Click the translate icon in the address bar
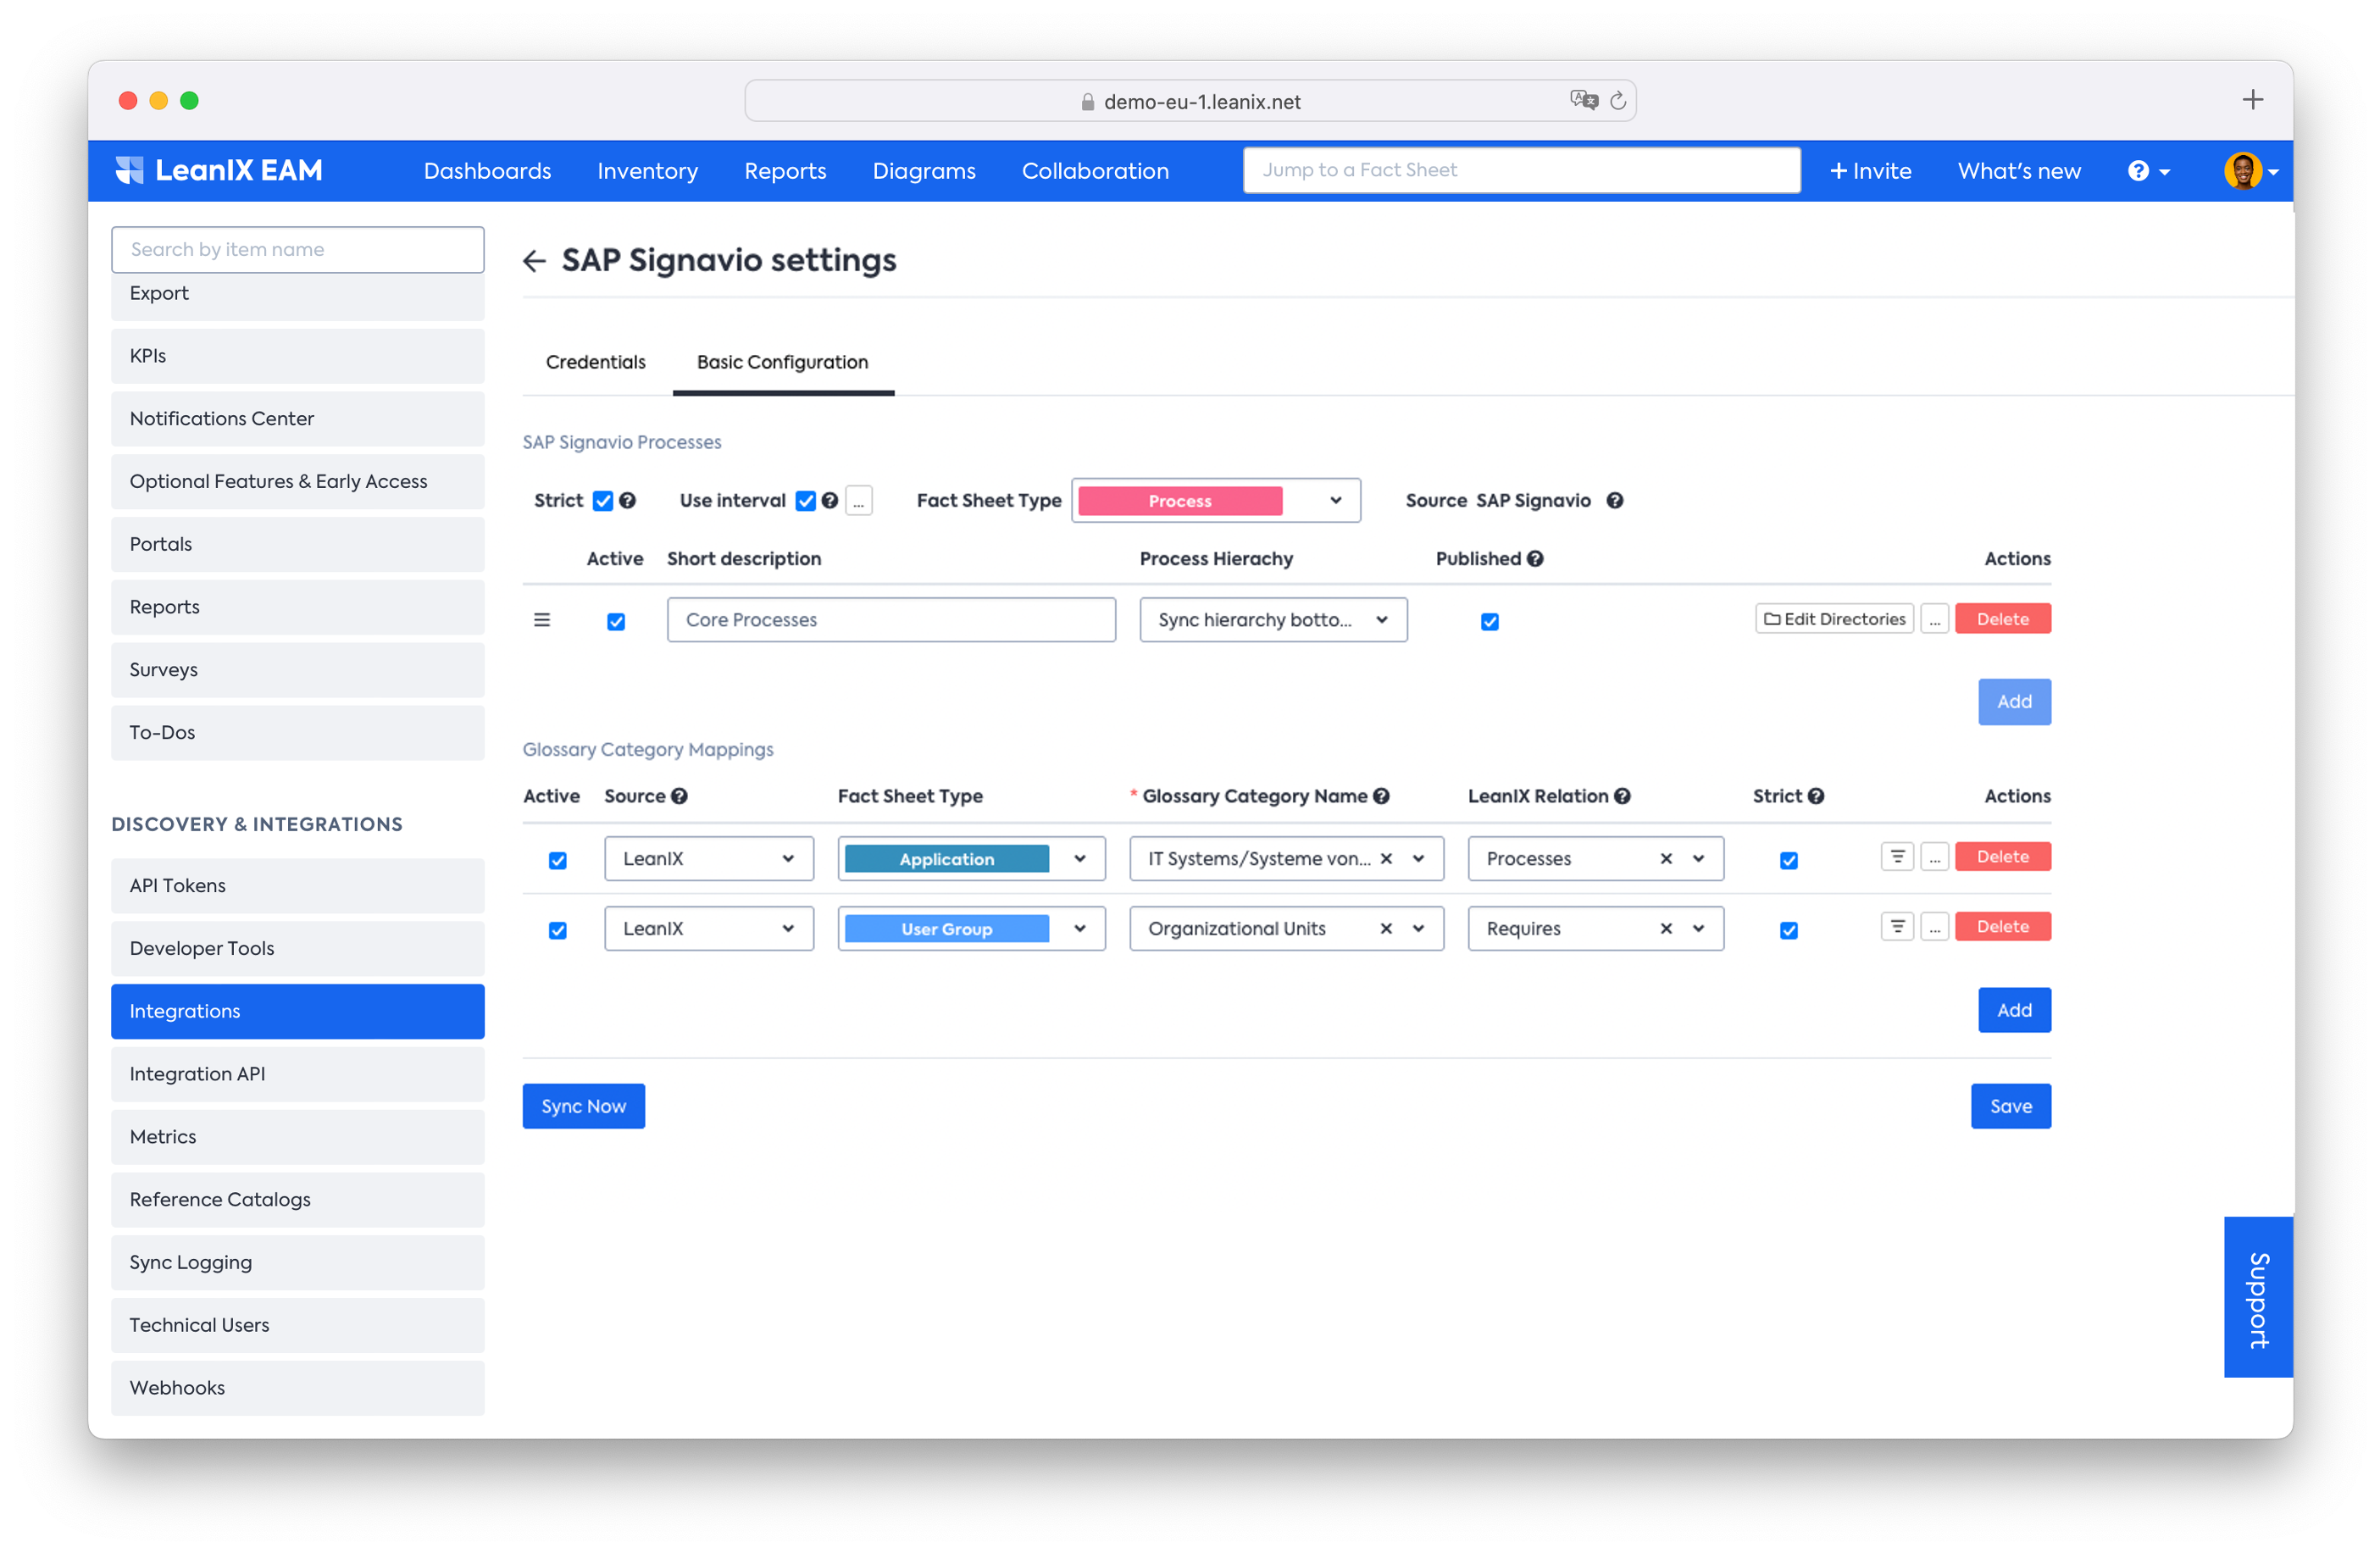The height and width of the screenshot is (1553, 2380). click(1584, 100)
